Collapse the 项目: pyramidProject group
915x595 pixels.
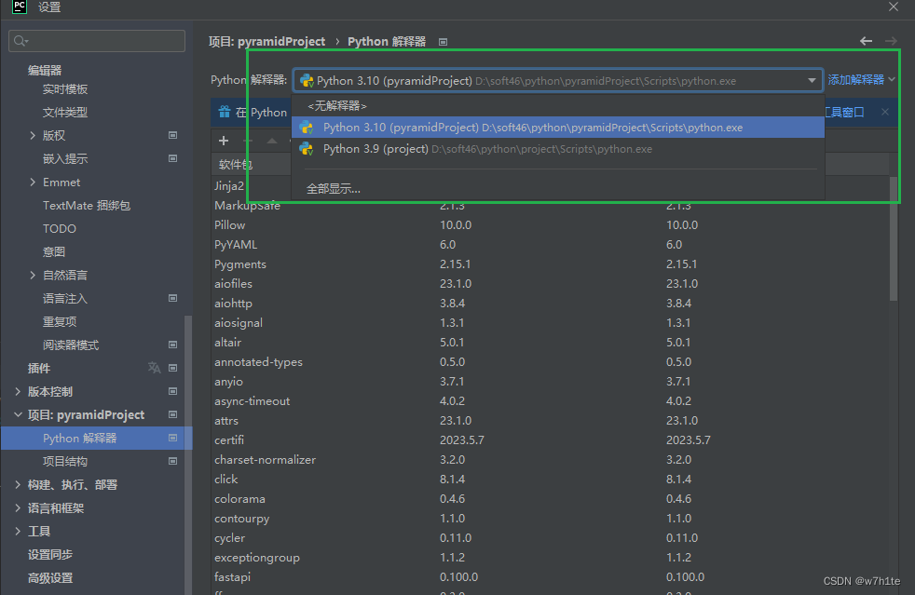[x=18, y=414]
